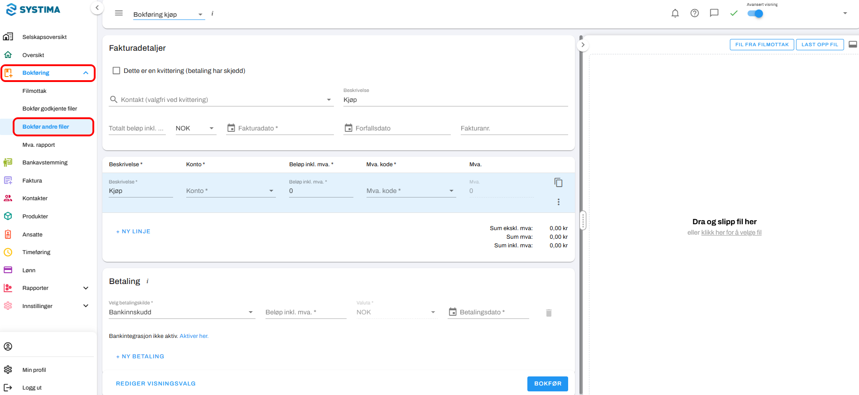Expand the Innstillinger menu chevron
This screenshot has height=395, width=859.
[86, 306]
